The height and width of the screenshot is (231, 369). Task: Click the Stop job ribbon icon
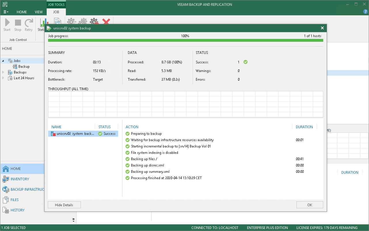click(18, 22)
